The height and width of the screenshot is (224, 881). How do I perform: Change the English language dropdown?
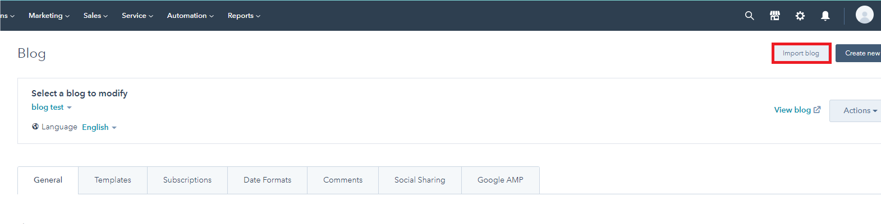click(99, 127)
